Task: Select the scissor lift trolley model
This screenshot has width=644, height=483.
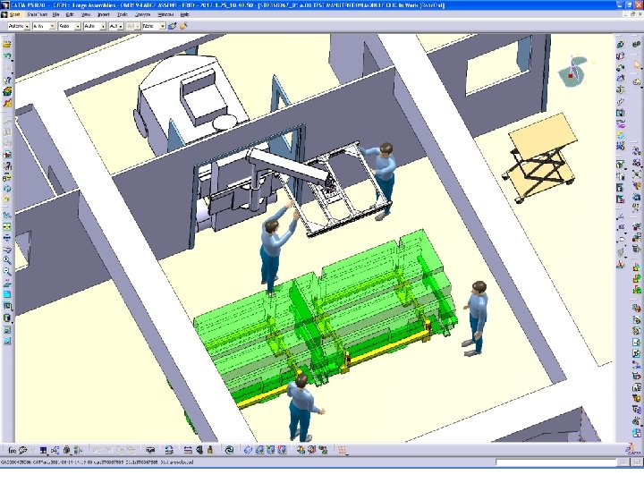Action: point(539,157)
